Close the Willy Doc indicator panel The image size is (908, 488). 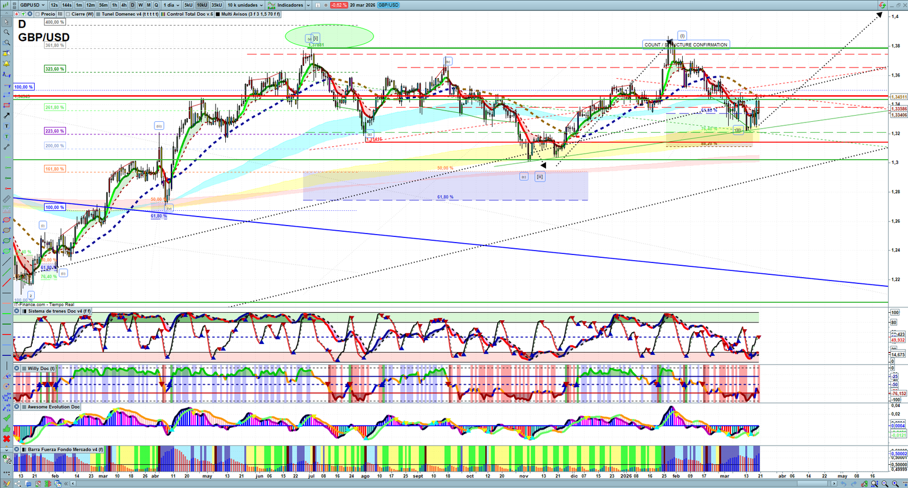(x=17, y=368)
